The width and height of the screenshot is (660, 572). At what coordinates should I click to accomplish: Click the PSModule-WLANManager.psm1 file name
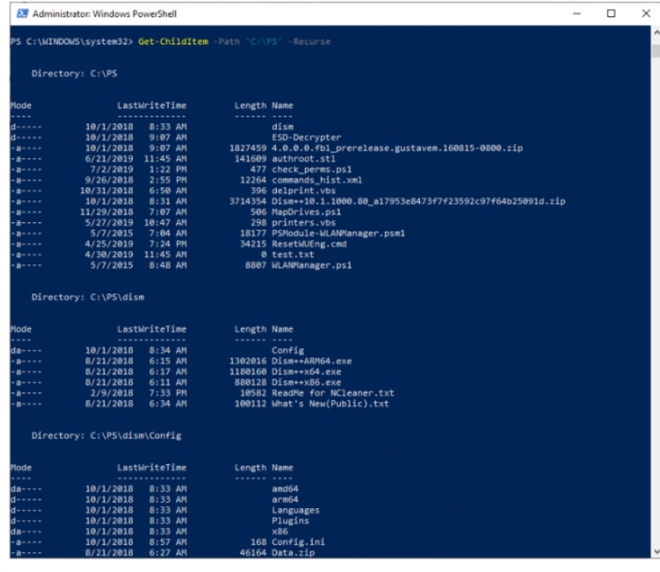tap(338, 233)
